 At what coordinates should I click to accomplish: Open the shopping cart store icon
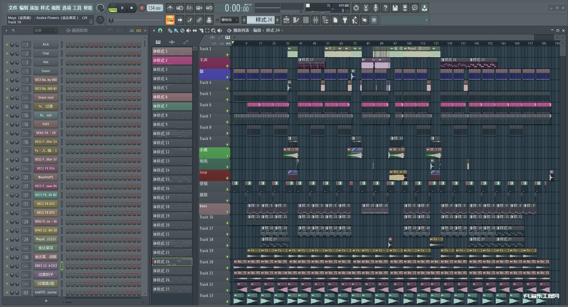pyautogui.click(x=374, y=20)
